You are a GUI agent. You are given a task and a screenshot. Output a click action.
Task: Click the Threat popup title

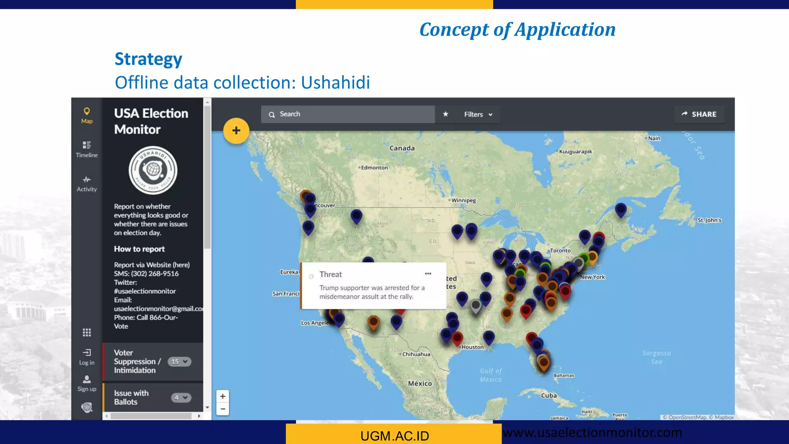tap(331, 274)
